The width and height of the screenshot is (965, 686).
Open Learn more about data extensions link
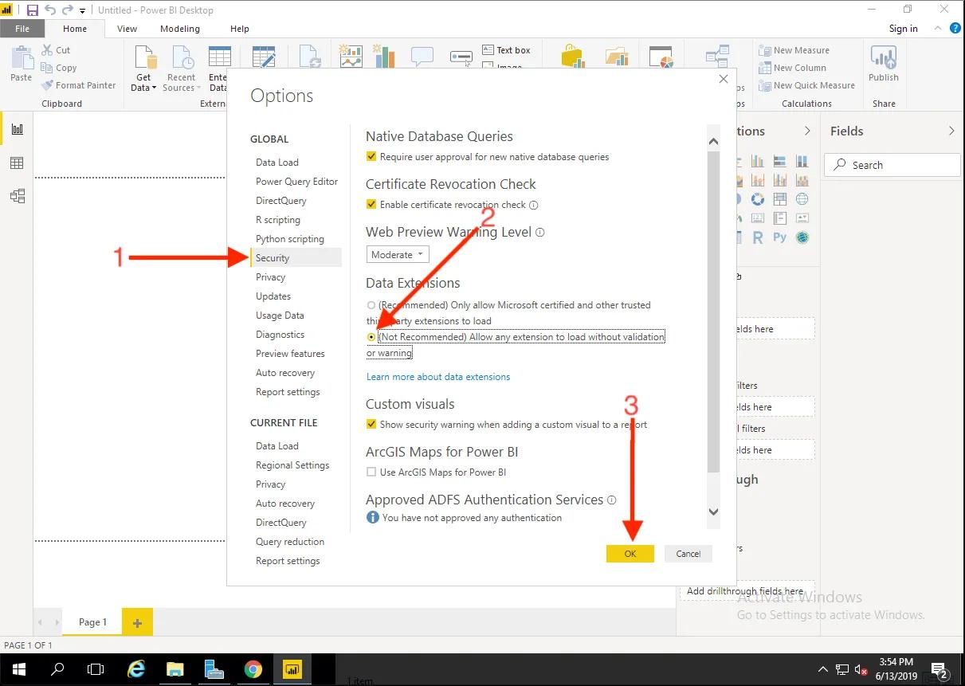point(437,377)
